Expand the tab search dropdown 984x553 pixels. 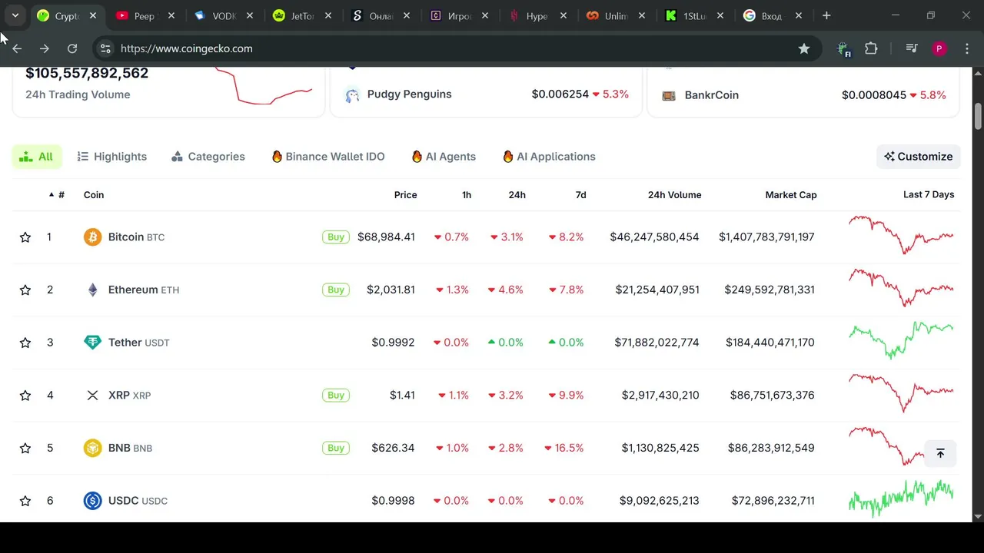[15, 15]
